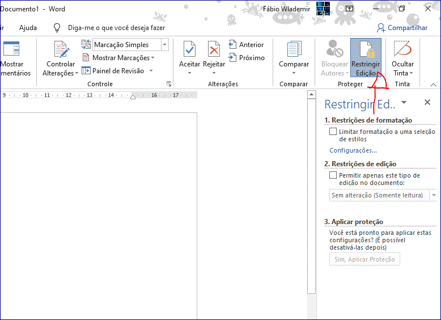Click the Bloquear Autores icon

334,48
